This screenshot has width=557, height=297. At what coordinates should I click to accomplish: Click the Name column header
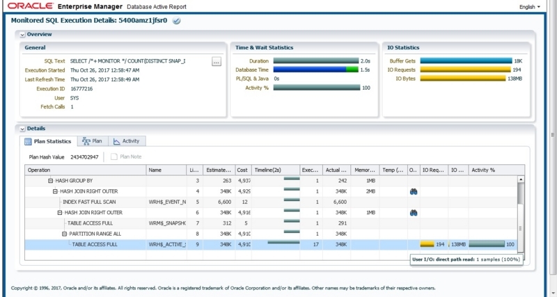(x=166, y=170)
